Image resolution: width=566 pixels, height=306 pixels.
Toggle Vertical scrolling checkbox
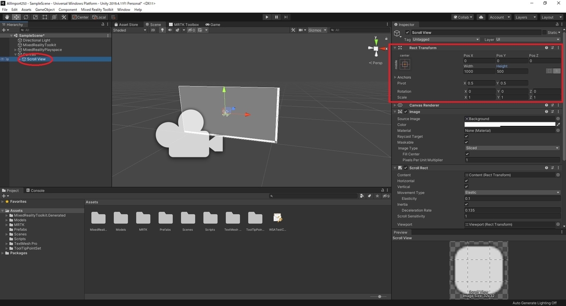(x=467, y=187)
